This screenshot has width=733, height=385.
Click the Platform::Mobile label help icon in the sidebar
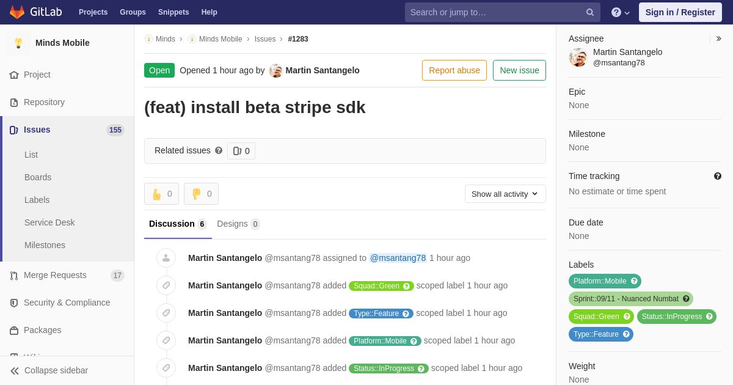(x=634, y=281)
